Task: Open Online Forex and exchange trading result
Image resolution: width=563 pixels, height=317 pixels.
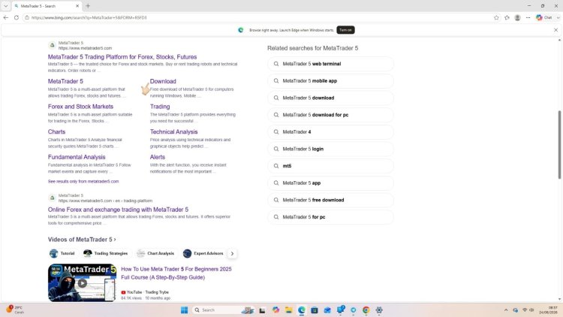Action: [x=118, y=210]
